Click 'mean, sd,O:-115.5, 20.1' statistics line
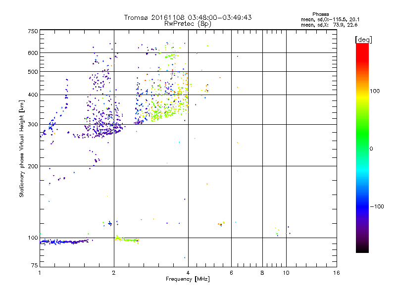 [x=330, y=19]
